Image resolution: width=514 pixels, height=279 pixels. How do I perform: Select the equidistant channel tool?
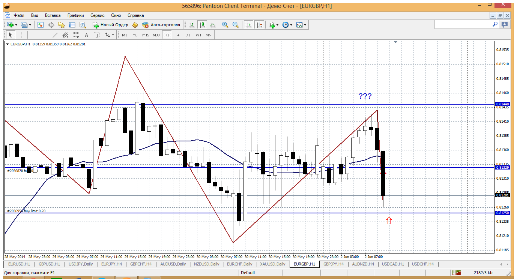click(66, 35)
